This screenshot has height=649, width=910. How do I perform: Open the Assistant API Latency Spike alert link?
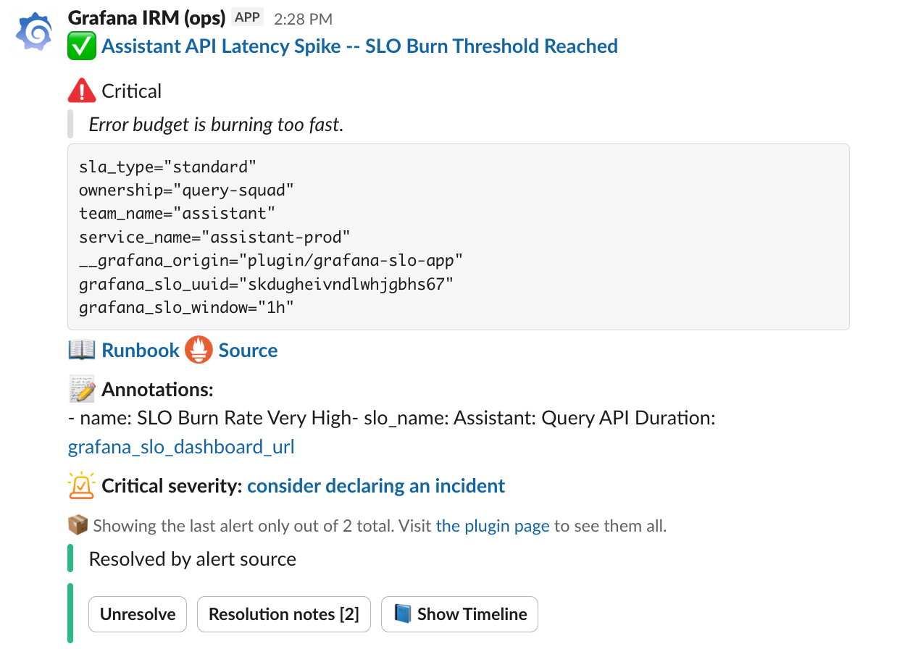pos(359,46)
